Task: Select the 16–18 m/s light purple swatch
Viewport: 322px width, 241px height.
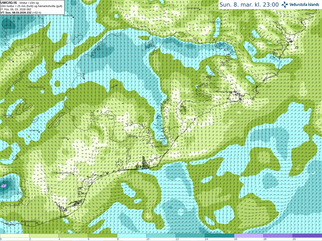Action: tap(249, 236)
